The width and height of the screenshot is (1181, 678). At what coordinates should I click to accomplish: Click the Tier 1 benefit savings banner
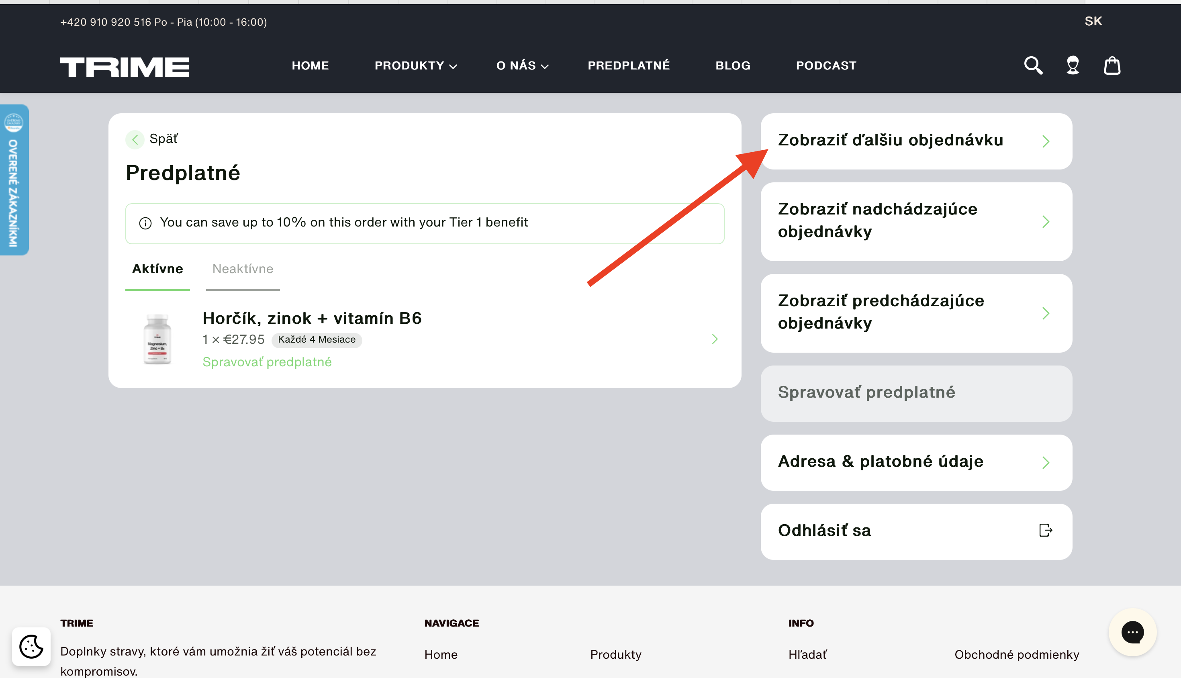(425, 223)
